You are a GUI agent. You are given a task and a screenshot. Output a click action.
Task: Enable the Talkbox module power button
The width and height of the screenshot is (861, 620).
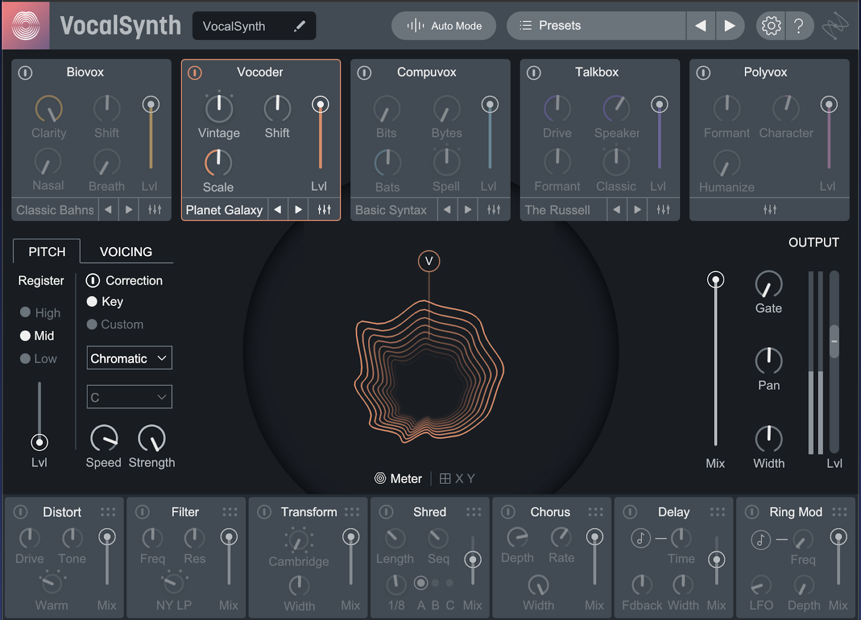click(x=534, y=73)
